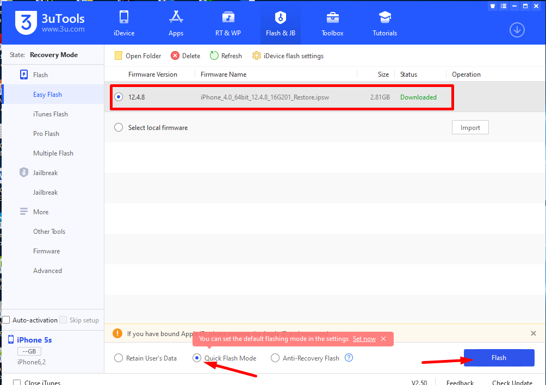This screenshot has width=546, height=385.
Task: Open iTunes Flash in sidebar
Action: coord(51,114)
